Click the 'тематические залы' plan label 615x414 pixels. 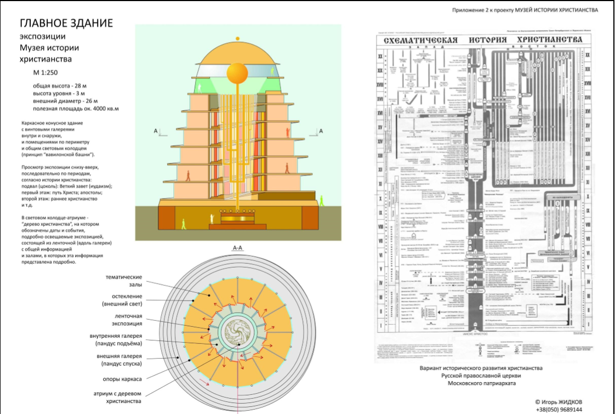pyautogui.click(x=123, y=281)
